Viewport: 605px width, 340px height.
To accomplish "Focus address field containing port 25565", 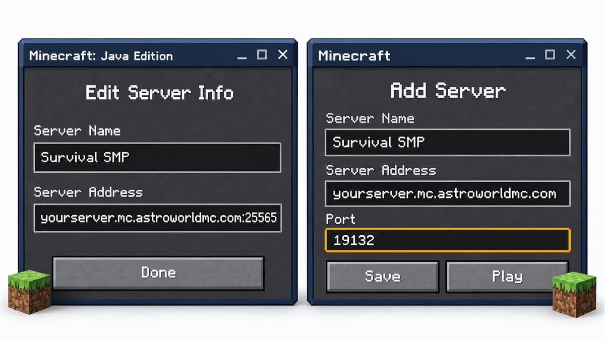I will point(157,218).
